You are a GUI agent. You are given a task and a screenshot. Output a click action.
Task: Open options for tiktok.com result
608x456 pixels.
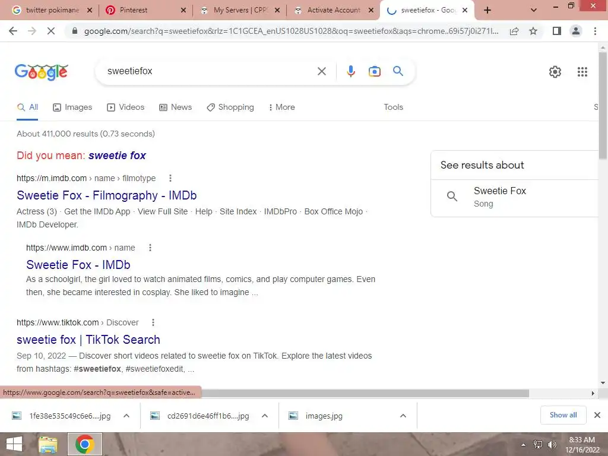tap(153, 322)
